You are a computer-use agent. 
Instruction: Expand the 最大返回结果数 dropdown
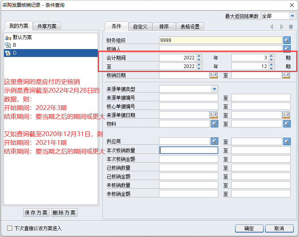point(292,16)
